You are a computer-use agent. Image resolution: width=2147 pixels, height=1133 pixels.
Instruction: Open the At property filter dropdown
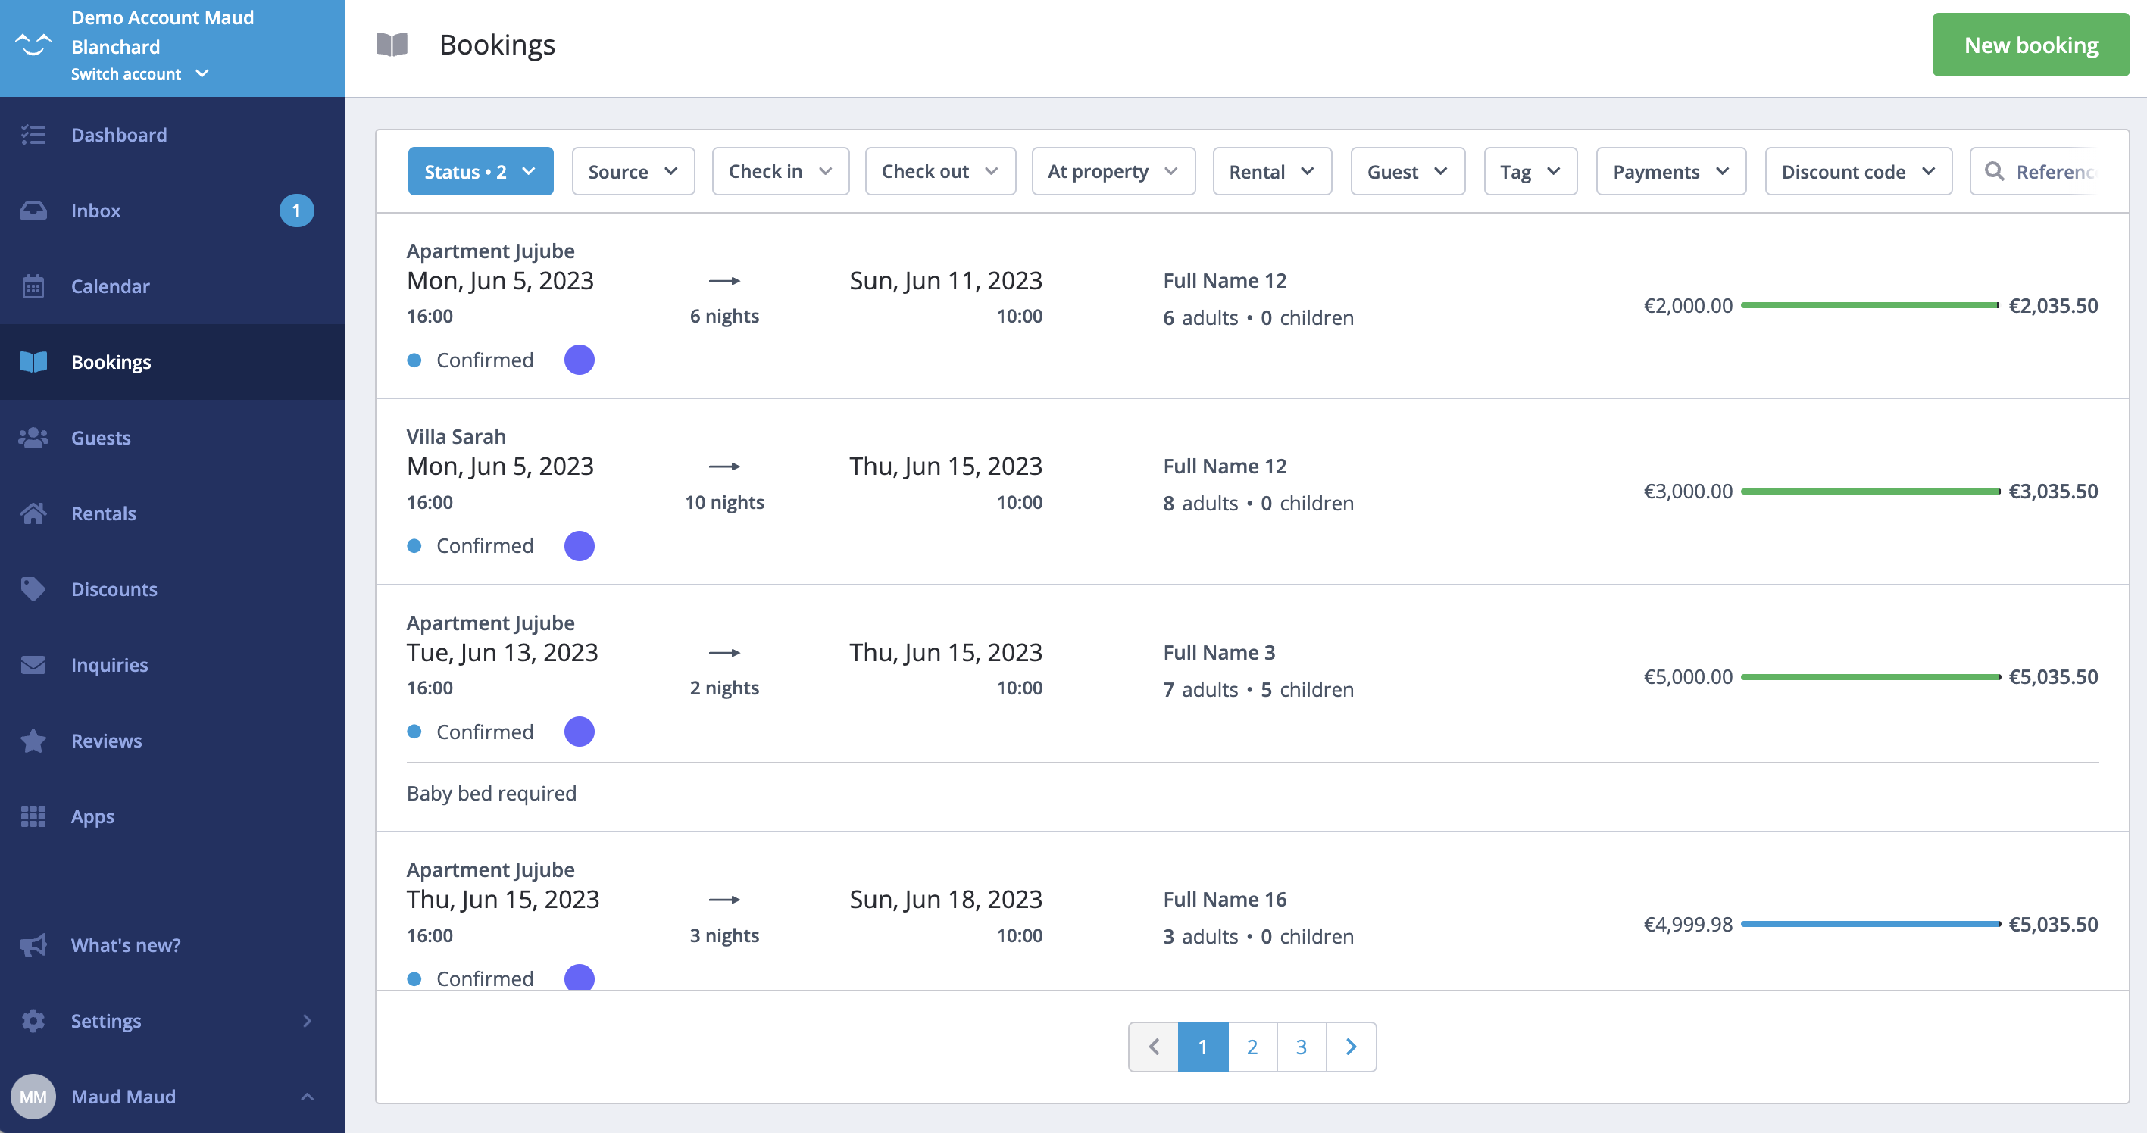coord(1114,172)
